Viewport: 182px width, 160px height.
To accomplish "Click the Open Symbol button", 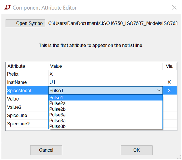I will pos(25,23).
